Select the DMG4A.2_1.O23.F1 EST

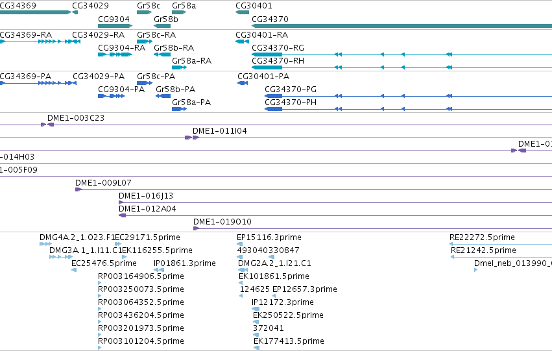click(46, 244)
